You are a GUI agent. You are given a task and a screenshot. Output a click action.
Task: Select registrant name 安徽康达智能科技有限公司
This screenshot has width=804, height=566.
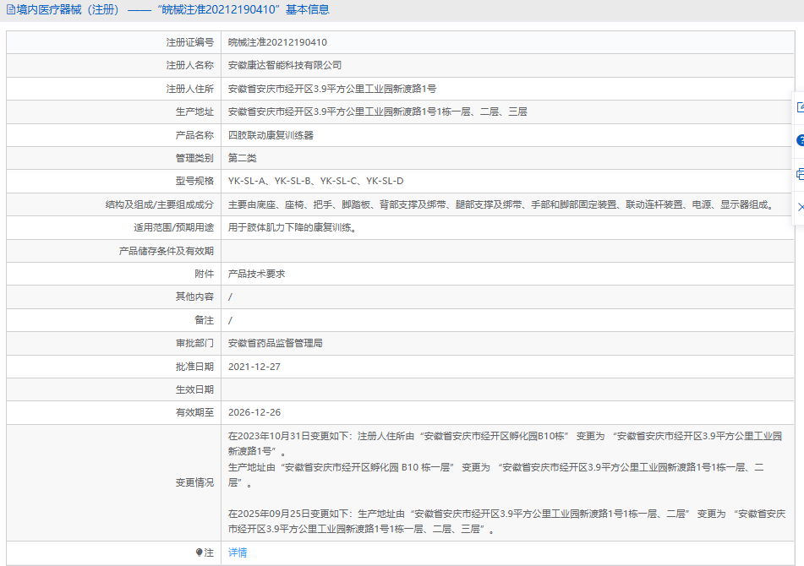[x=285, y=65]
